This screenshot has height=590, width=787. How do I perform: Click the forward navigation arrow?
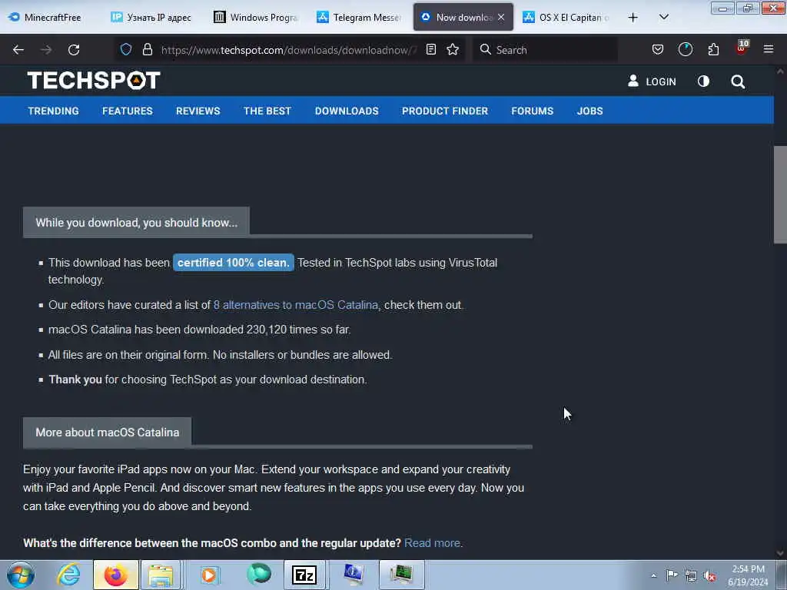click(x=45, y=50)
